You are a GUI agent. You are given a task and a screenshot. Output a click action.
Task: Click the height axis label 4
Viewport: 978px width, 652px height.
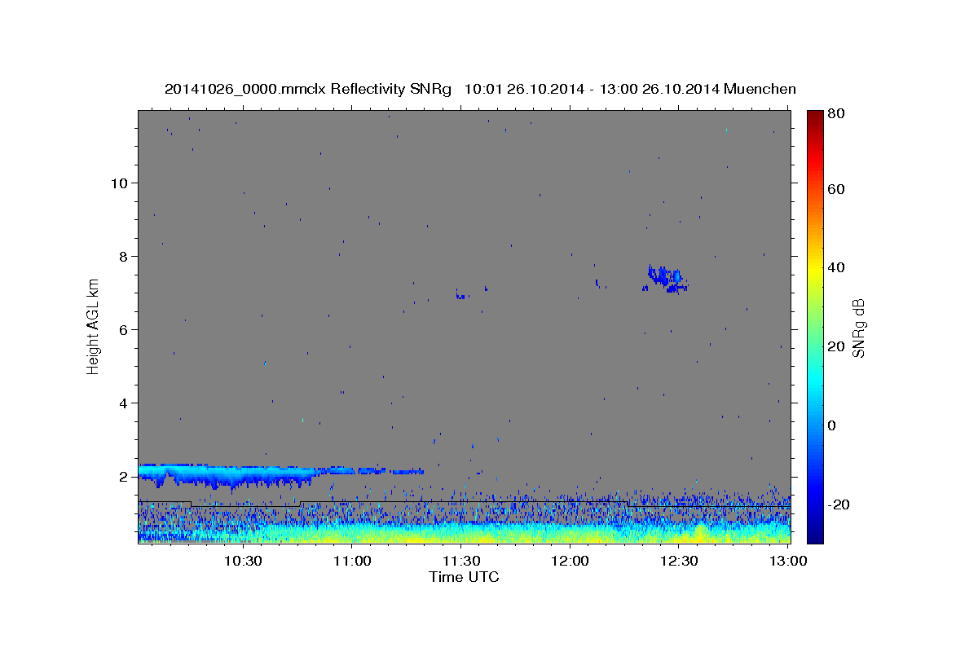click(124, 403)
